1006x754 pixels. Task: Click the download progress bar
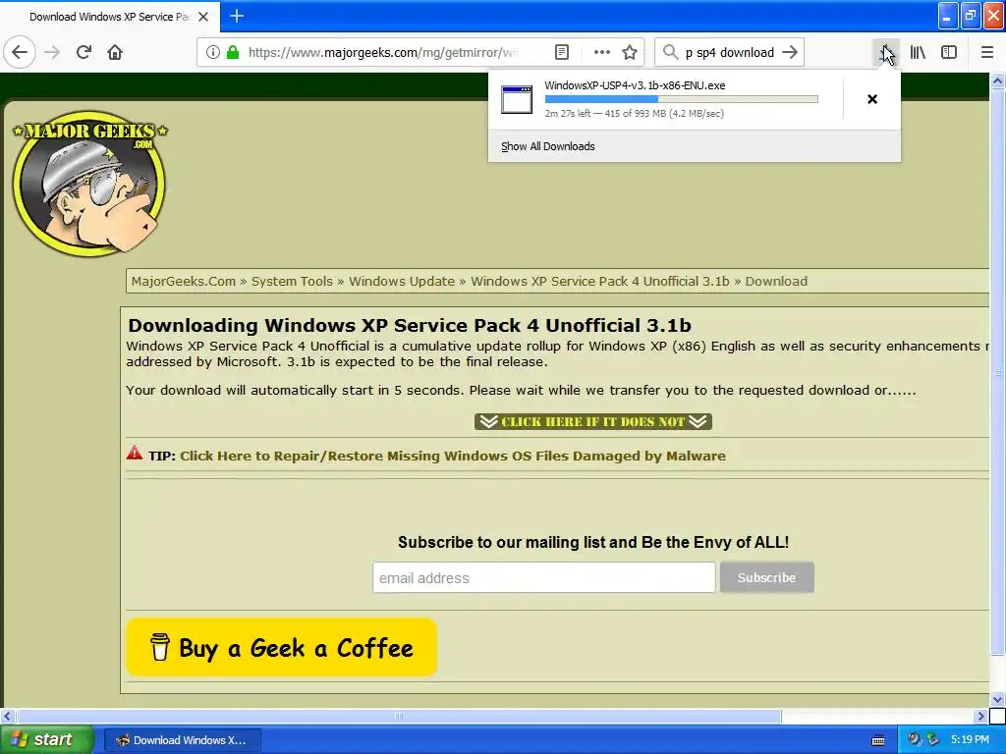pyautogui.click(x=682, y=99)
